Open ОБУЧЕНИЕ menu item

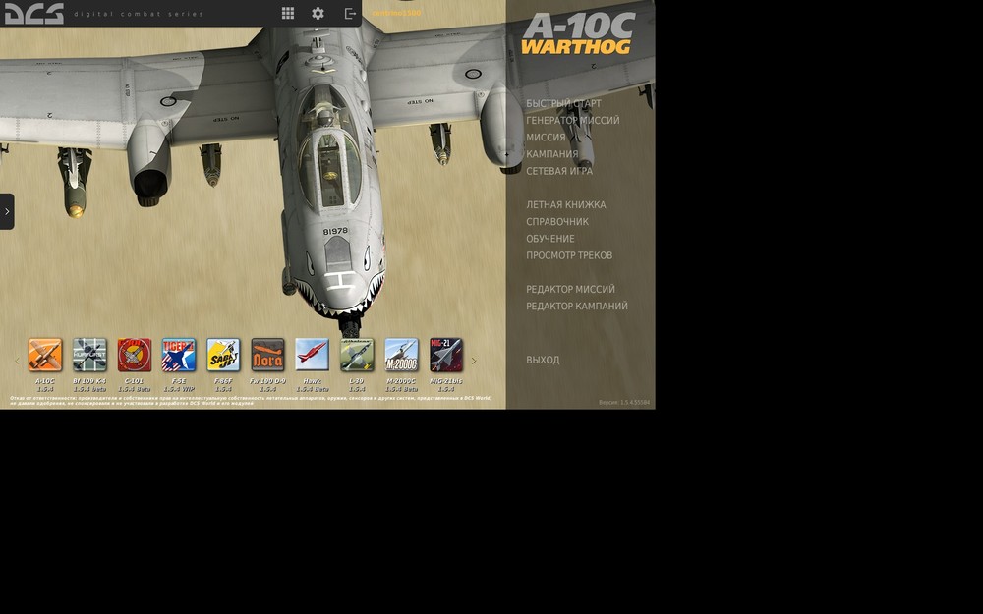pos(550,239)
